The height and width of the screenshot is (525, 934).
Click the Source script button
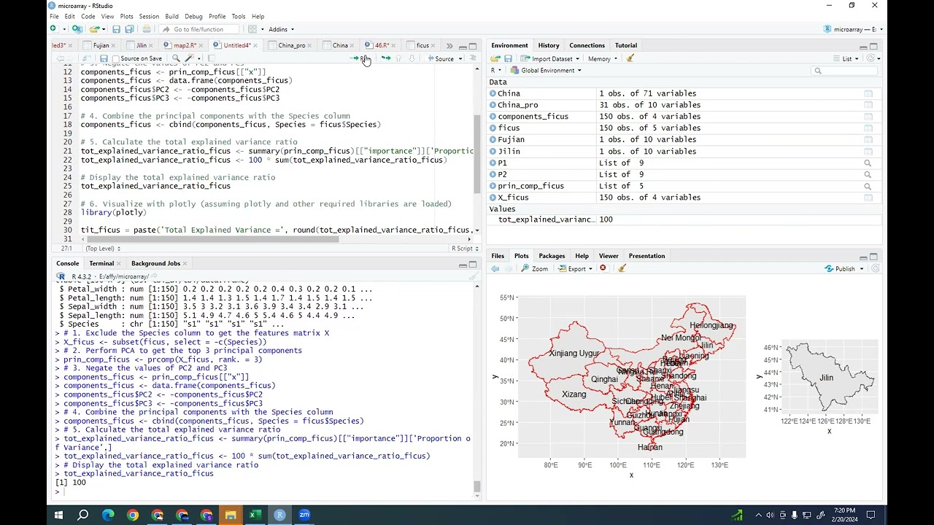coord(441,58)
